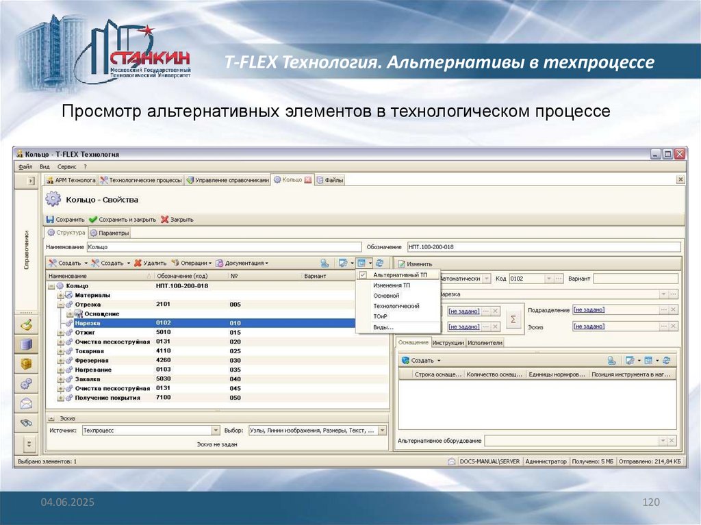The width and height of the screenshot is (701, 525).
Task: Collapse the root Кольцо tree node
Action: click(51, 285)
